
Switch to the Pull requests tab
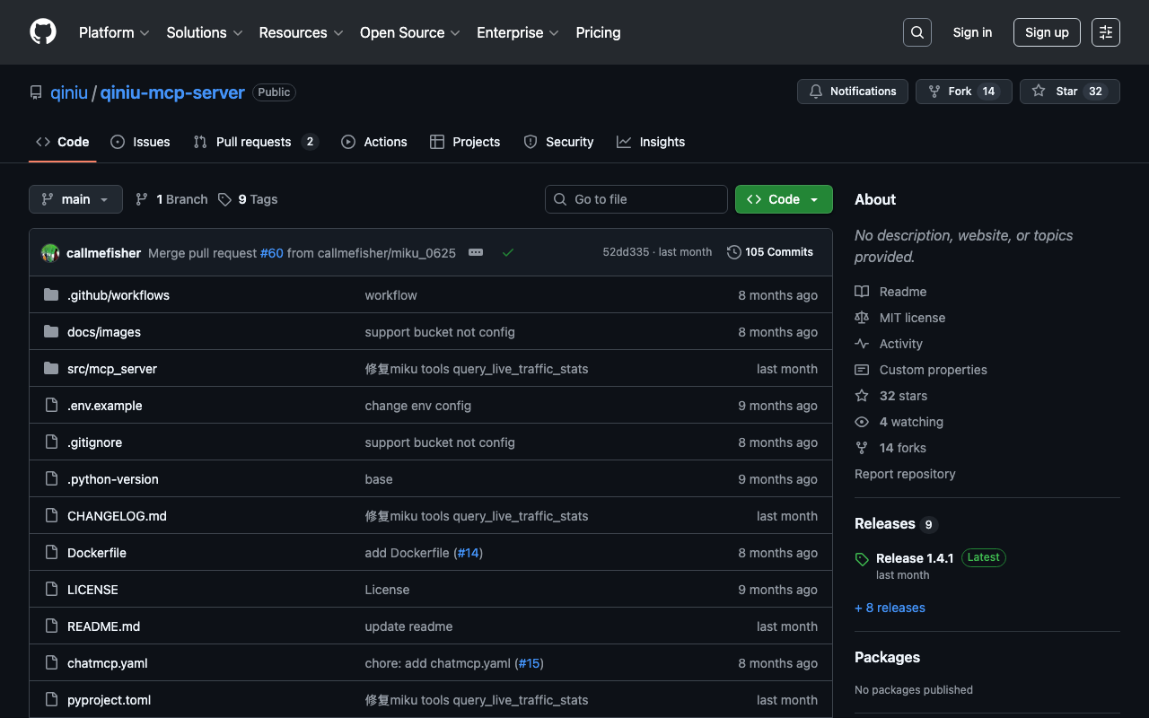[255, 142]
